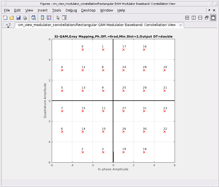Click the constellation point labeled 13

coord(83,91)
